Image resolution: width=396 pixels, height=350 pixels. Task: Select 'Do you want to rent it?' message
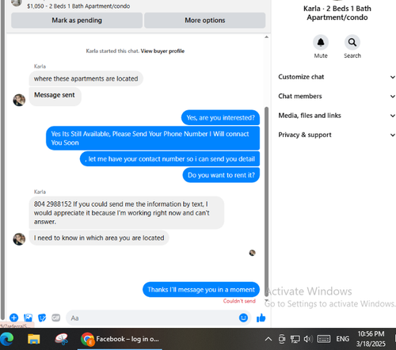pos(221,175)
